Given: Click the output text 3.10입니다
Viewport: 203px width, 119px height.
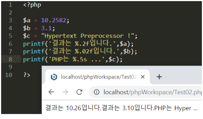Looking at the screenshot, I should tap(138, 108).
